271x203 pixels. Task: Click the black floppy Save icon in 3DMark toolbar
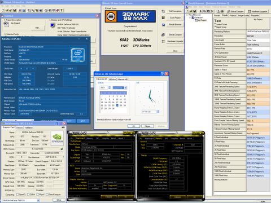tap(15, 11)
